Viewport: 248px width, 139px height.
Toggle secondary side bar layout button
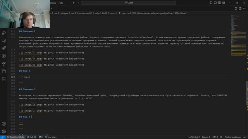click(x=219, y=3)
